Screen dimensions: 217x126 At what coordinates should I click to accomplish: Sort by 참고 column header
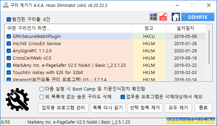pyautogui.click(x=149, y=28)
